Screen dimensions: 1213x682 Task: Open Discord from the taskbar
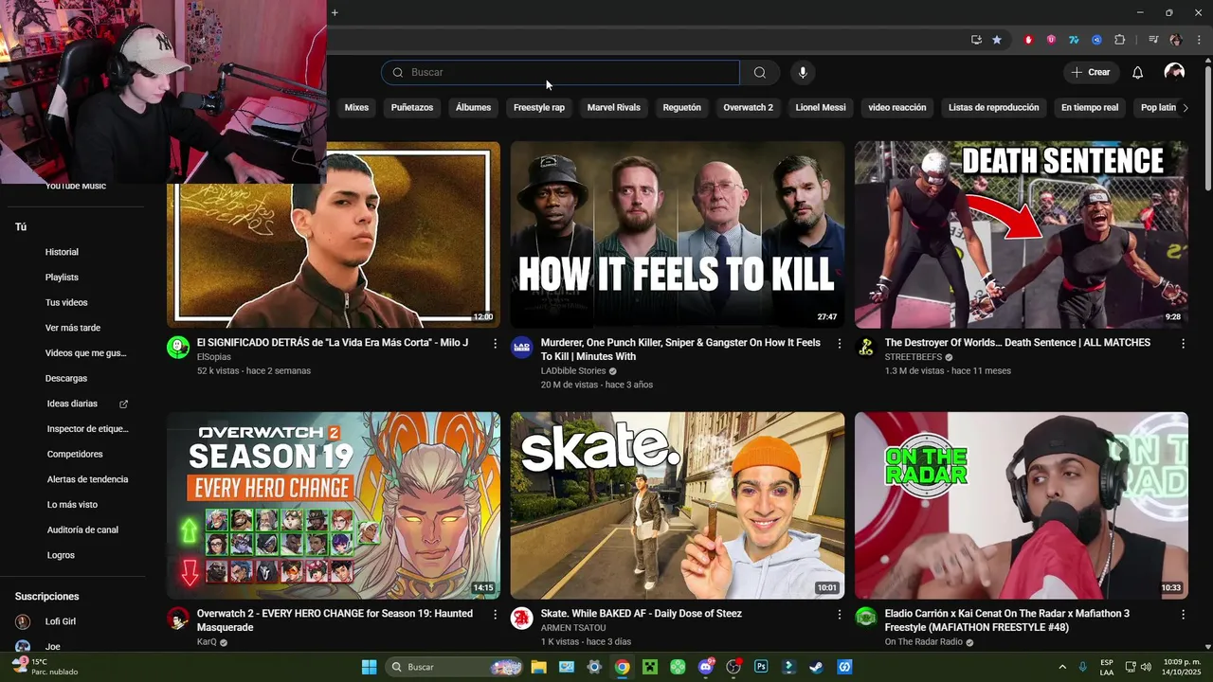tap(705, 667)
